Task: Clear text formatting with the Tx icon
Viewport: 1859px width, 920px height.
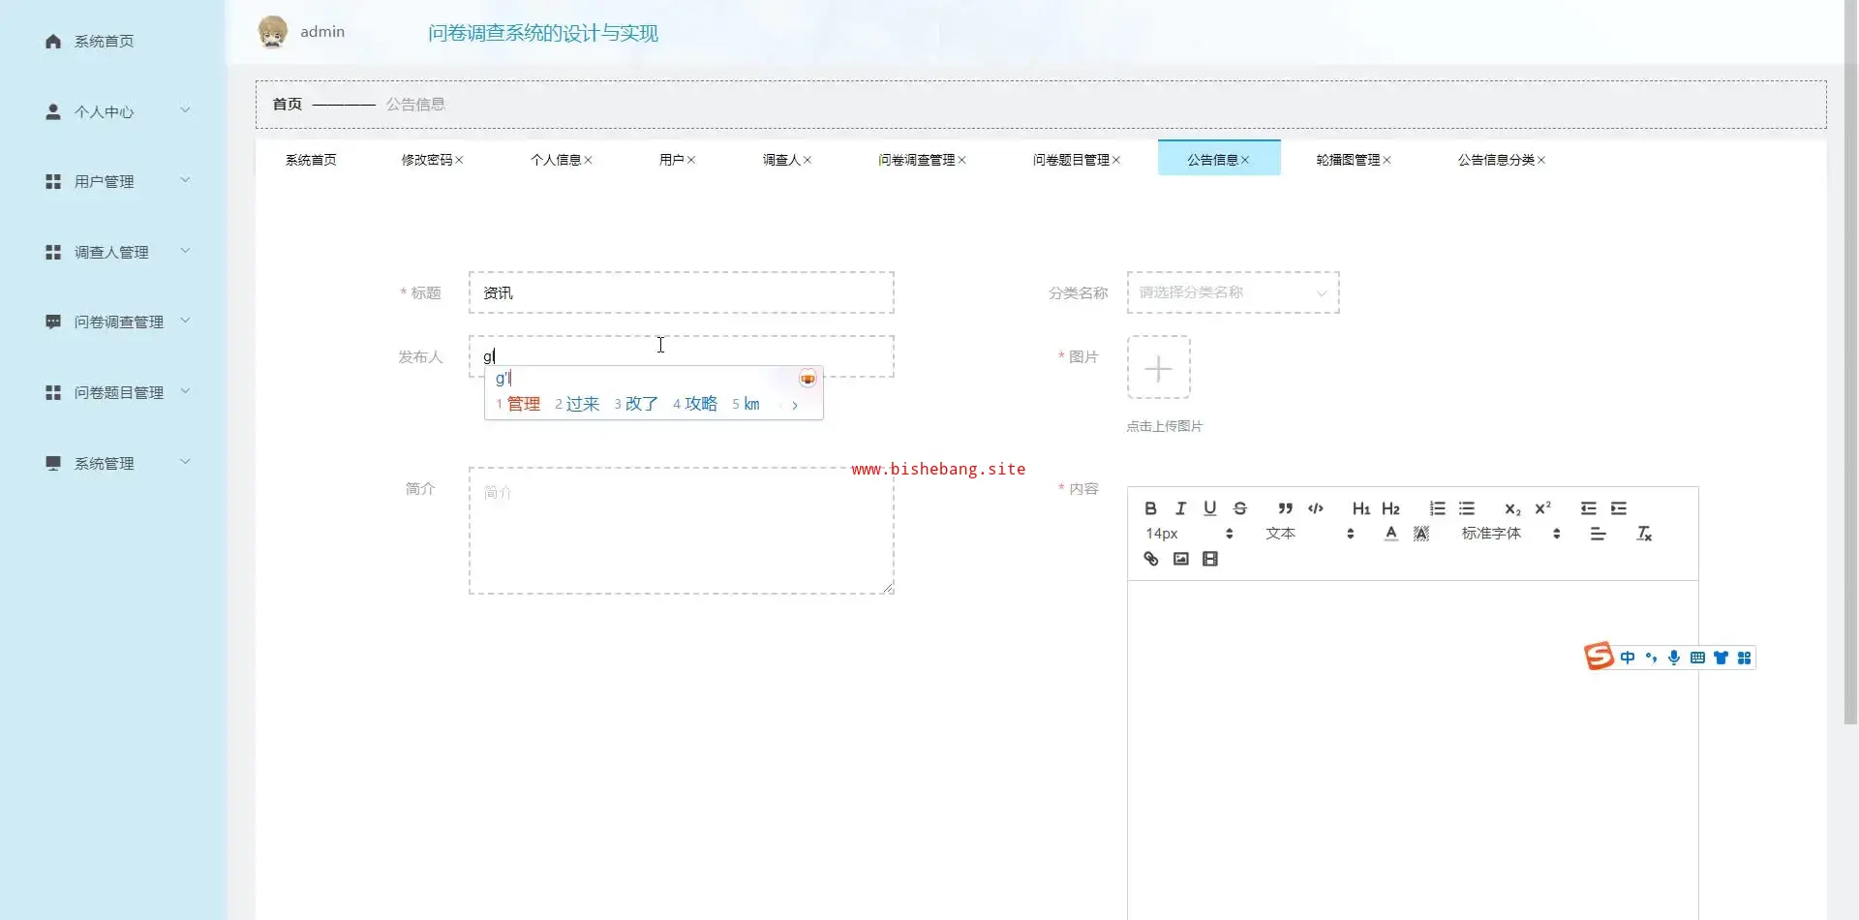Action: tap(1643, 534)
